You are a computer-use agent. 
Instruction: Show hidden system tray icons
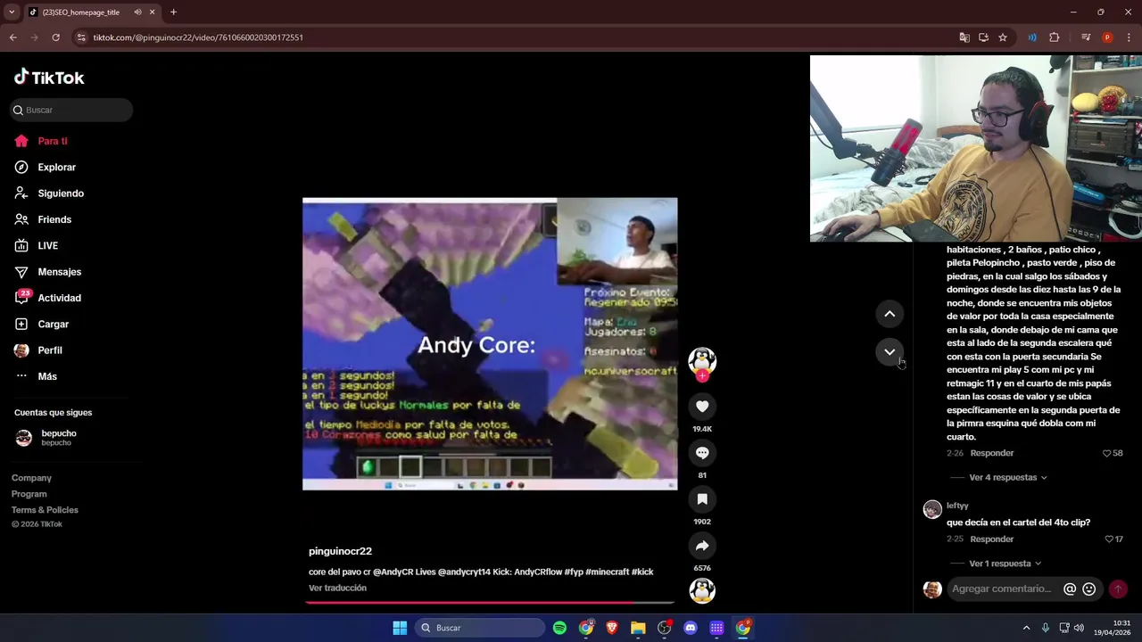(1026, 628)
